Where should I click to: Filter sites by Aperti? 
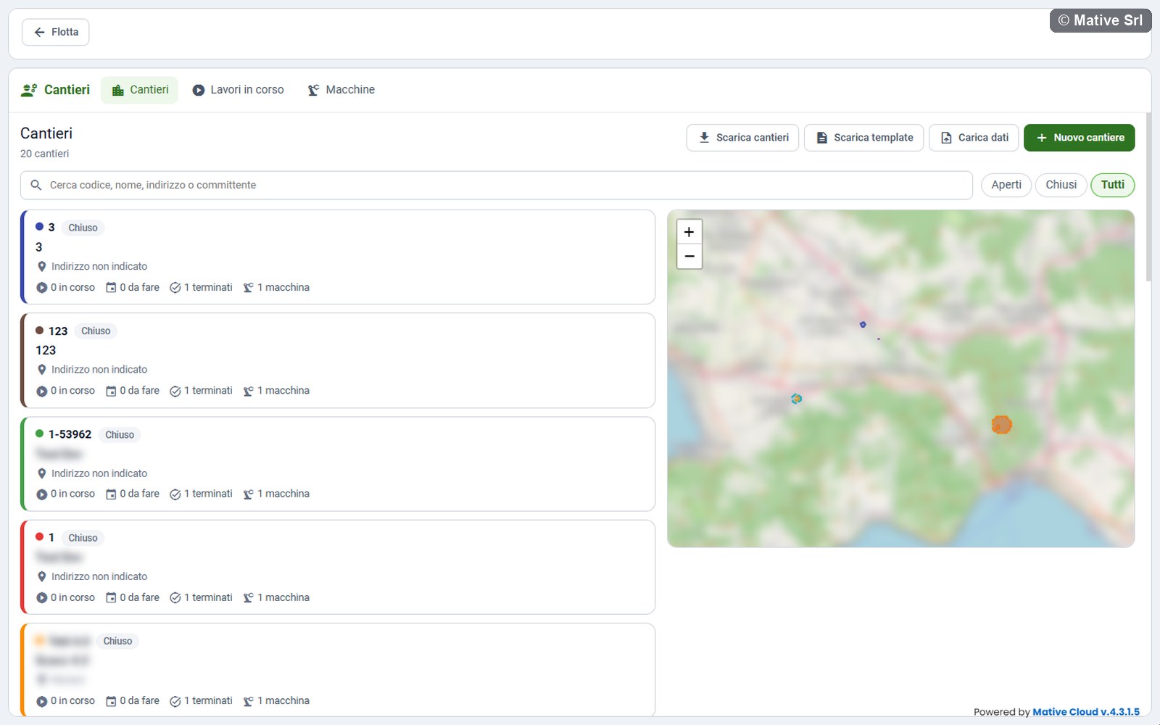click(1006, 185)
